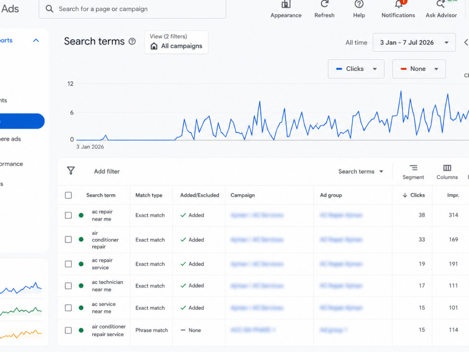
Task: Click the 314 impressions value
Action: pos(454,215)
